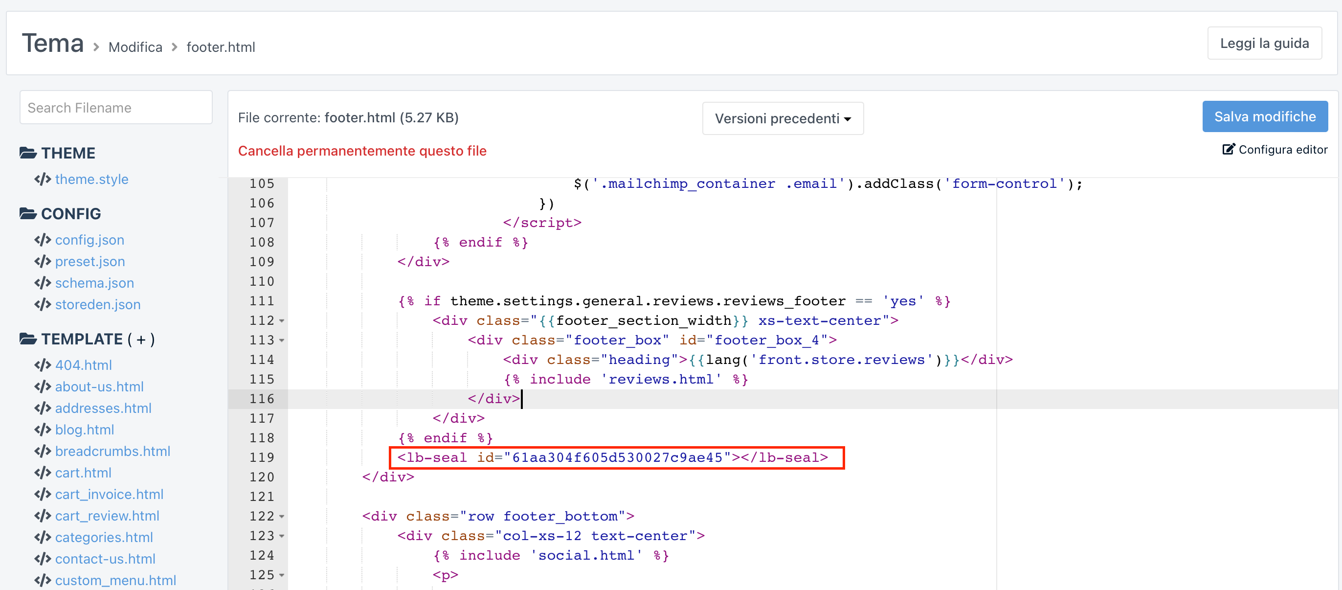1342x590 pixels.
Task: Click code icon beside cart.html
Action: (x=43, y=472)
